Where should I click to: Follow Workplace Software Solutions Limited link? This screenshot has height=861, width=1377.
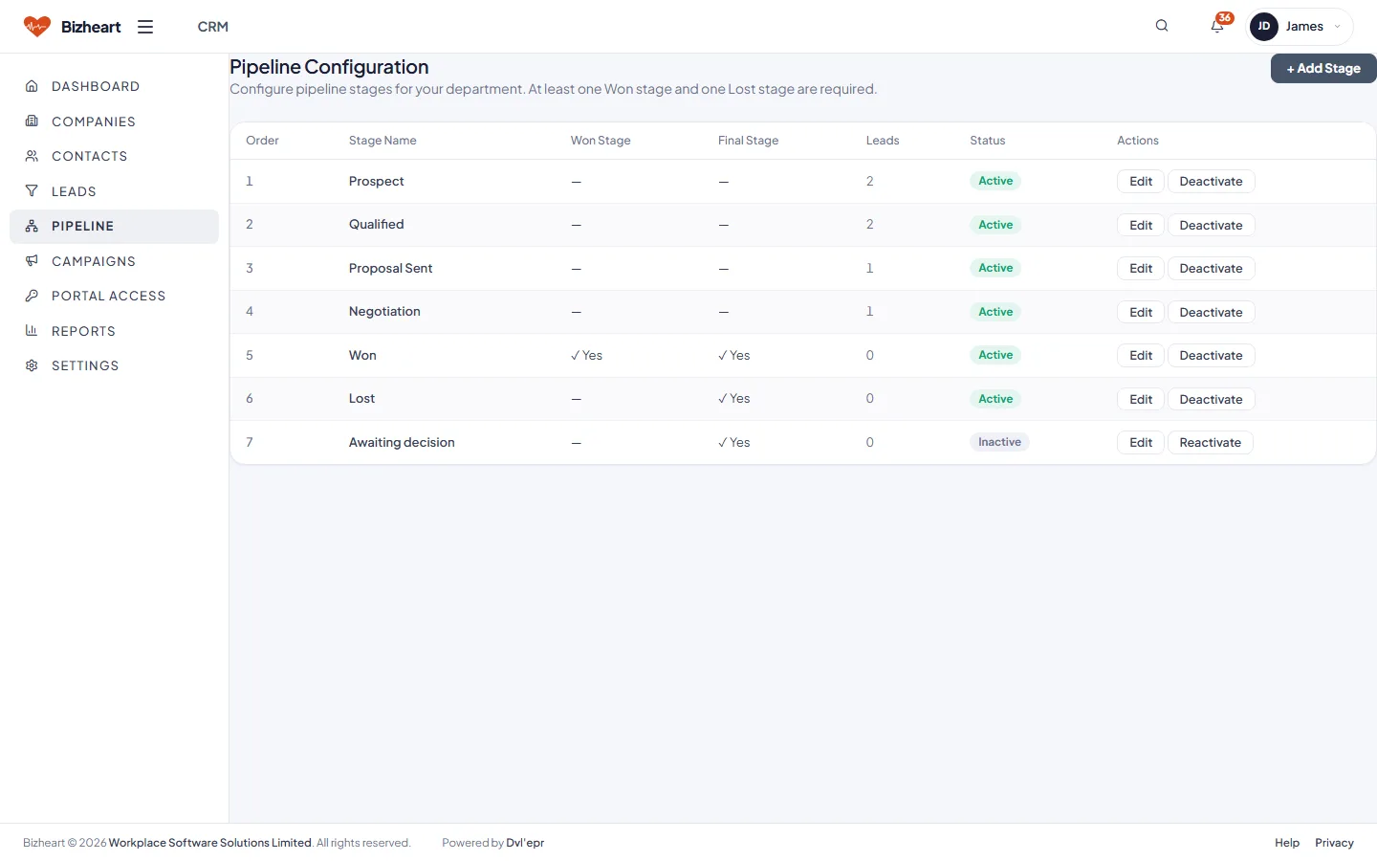(x=209, y=843)
